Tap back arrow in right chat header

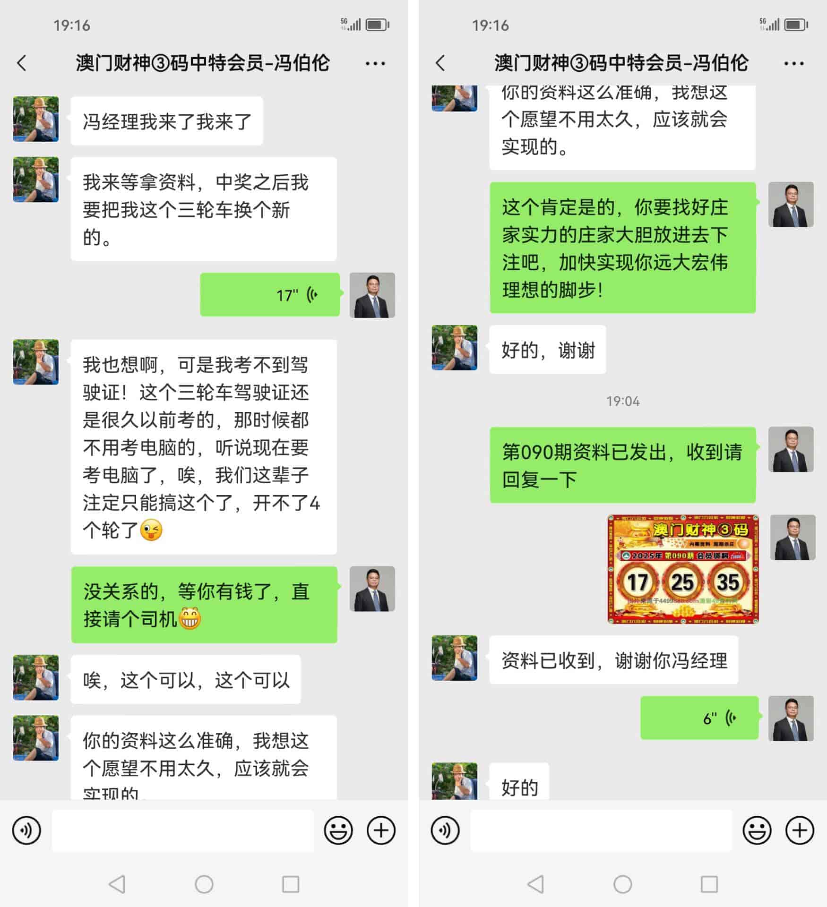440,63
